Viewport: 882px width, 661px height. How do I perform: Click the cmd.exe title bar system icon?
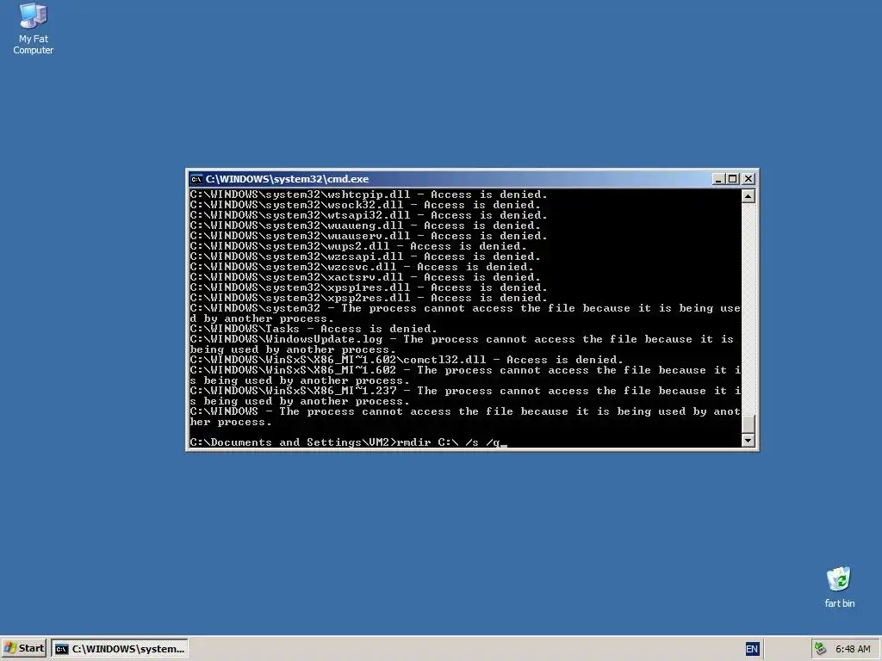tap(196, 179)
